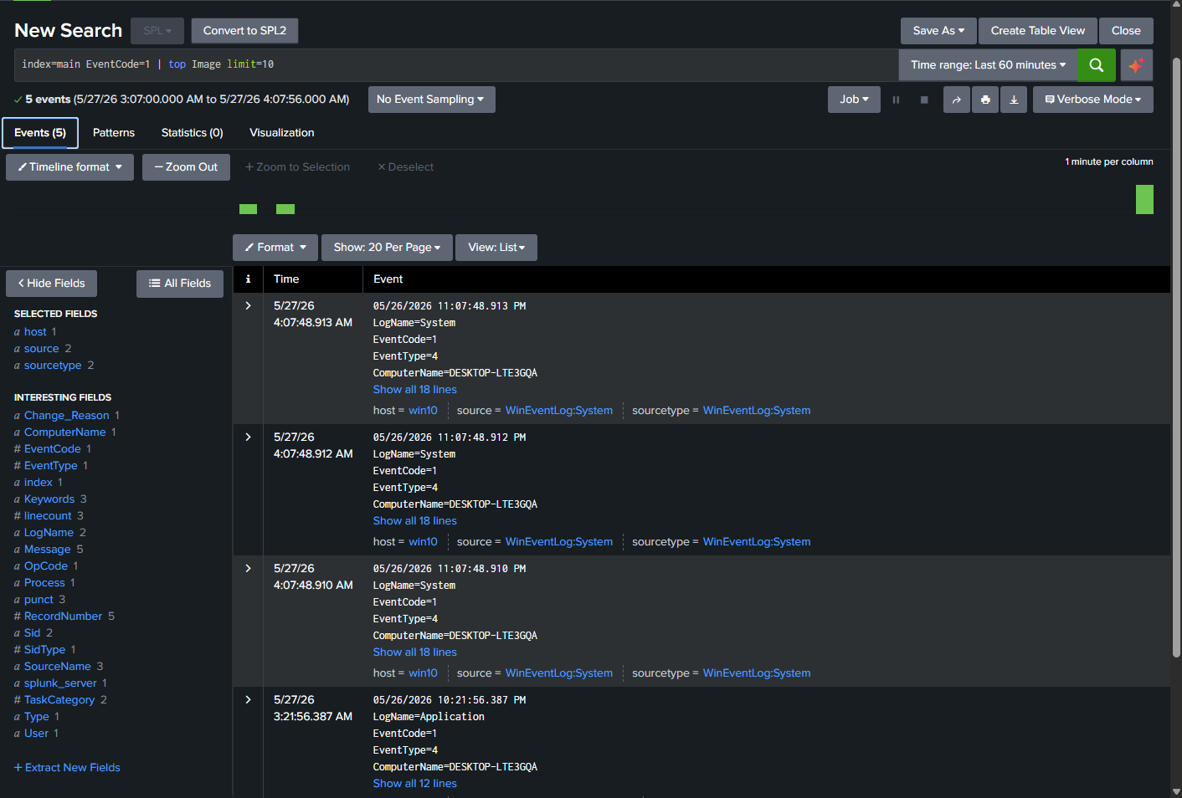
Task: Open the Format dropdown for events
Action: (x=275, y=248)
